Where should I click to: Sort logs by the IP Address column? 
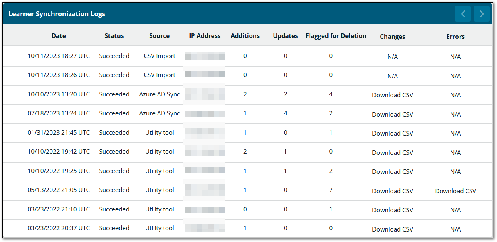tap(205, 35)
